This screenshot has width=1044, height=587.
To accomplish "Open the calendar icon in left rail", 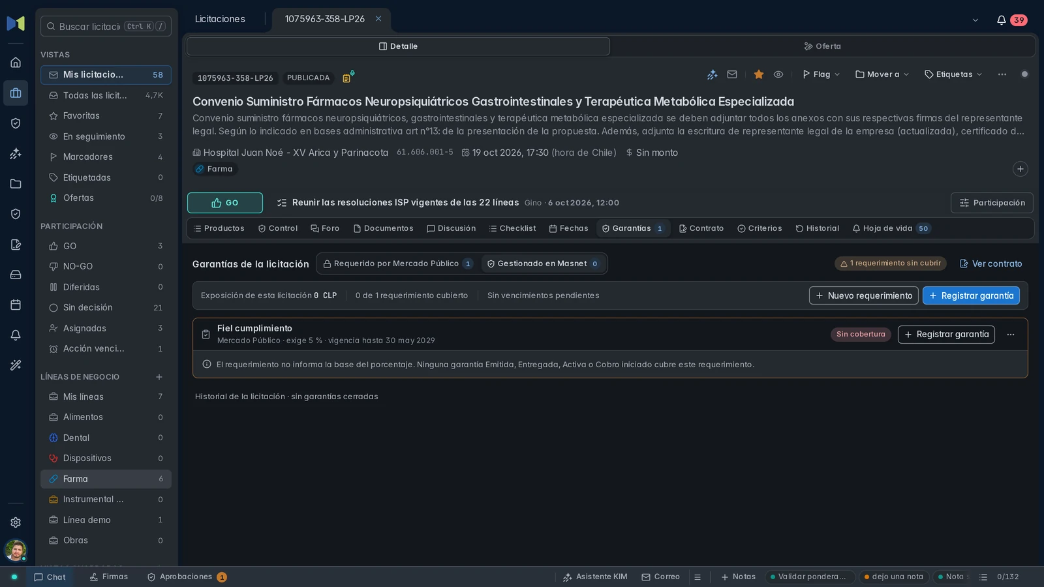I will (x=16, y=305).
